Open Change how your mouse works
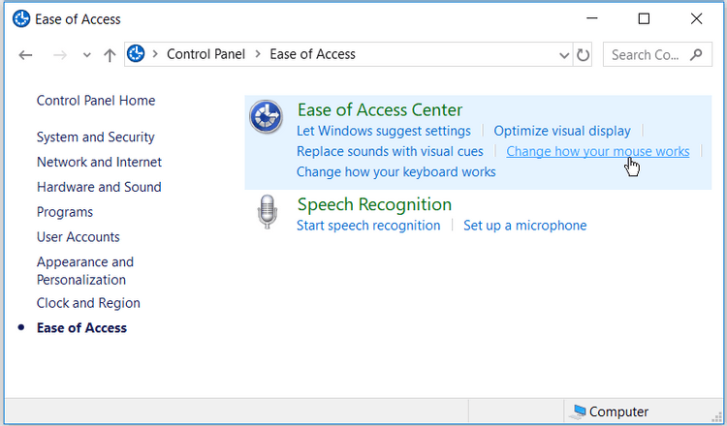 [598, 151]
